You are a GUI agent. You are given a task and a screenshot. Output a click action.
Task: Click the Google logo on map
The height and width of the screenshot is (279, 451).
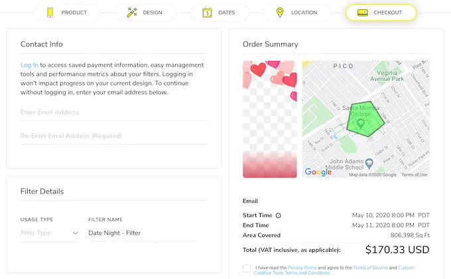click(x=318, y=172)
